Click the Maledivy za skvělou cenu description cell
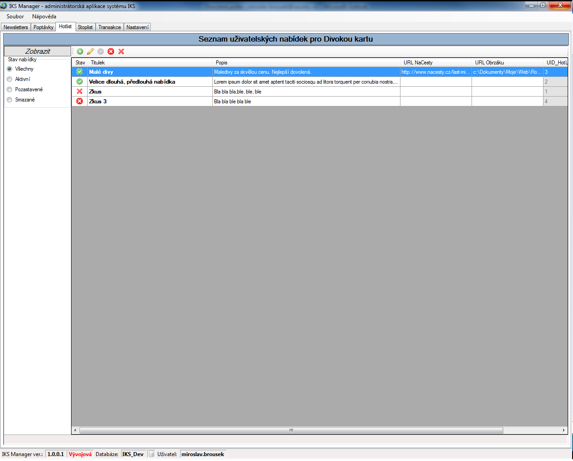 pyautogui.click(x=306, y=72)
